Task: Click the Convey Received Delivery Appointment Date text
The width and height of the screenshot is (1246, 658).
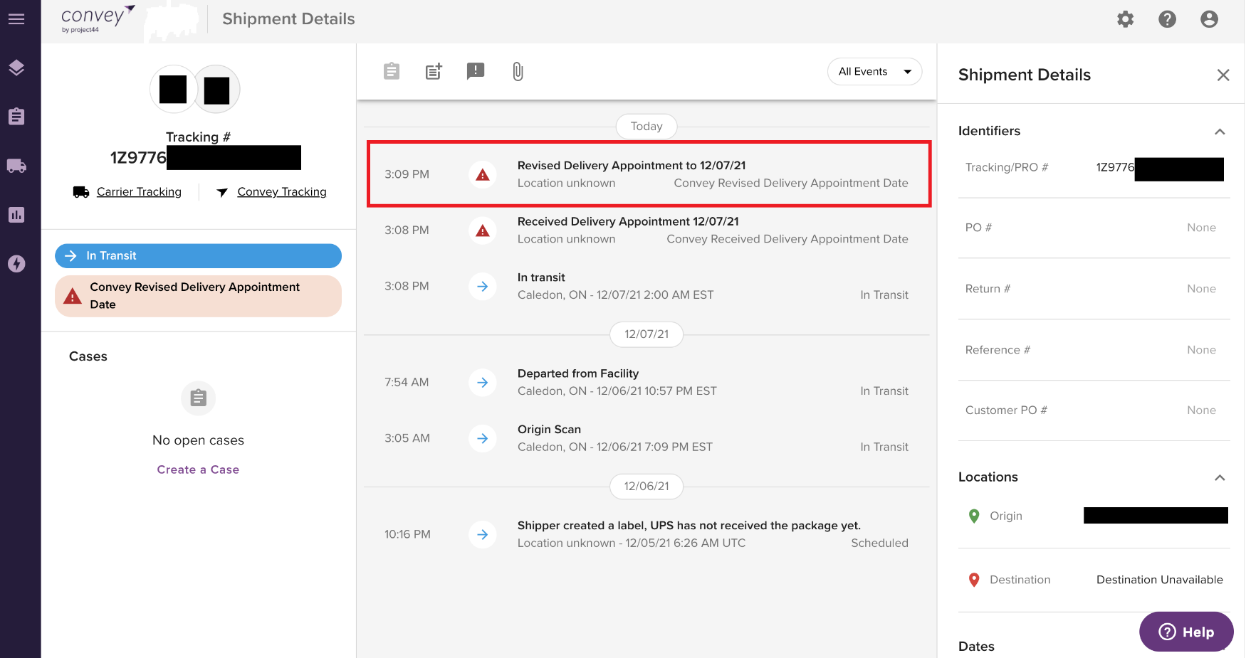Action: coord(787,239)
